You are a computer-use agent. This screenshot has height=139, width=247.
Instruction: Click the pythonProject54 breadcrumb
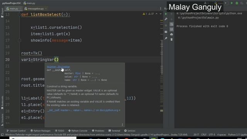11,3
